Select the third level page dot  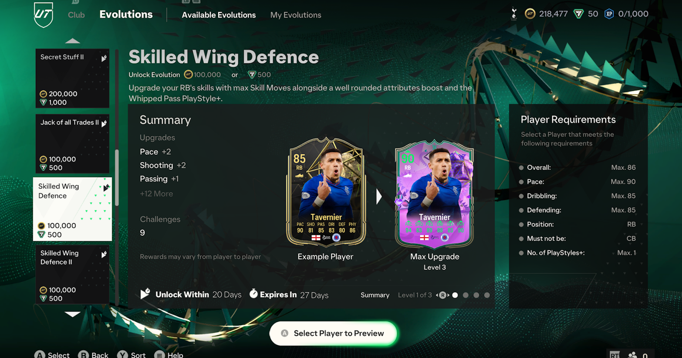coord(476,295)
